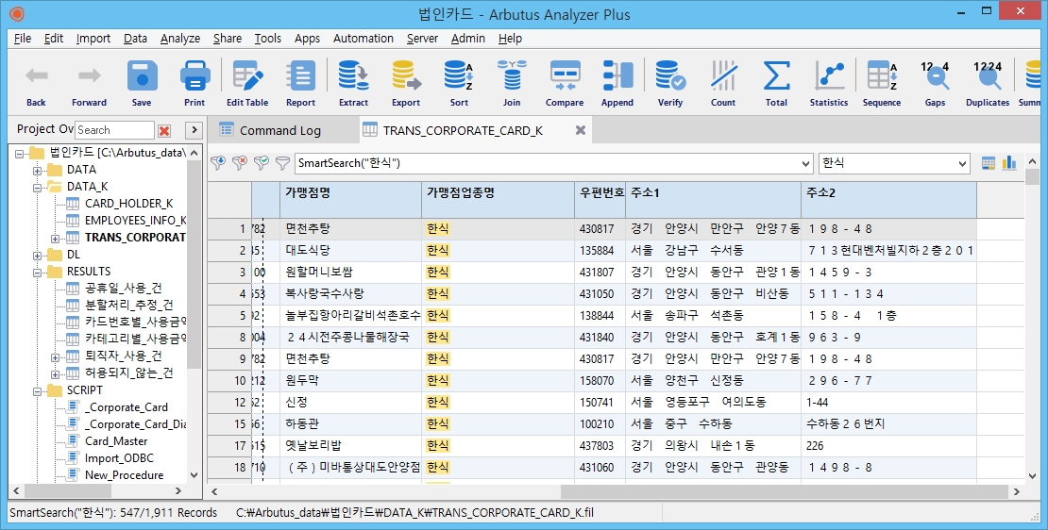1048x530 pixels.
Task: Open the Statistics tool
Action: point(829,76)
